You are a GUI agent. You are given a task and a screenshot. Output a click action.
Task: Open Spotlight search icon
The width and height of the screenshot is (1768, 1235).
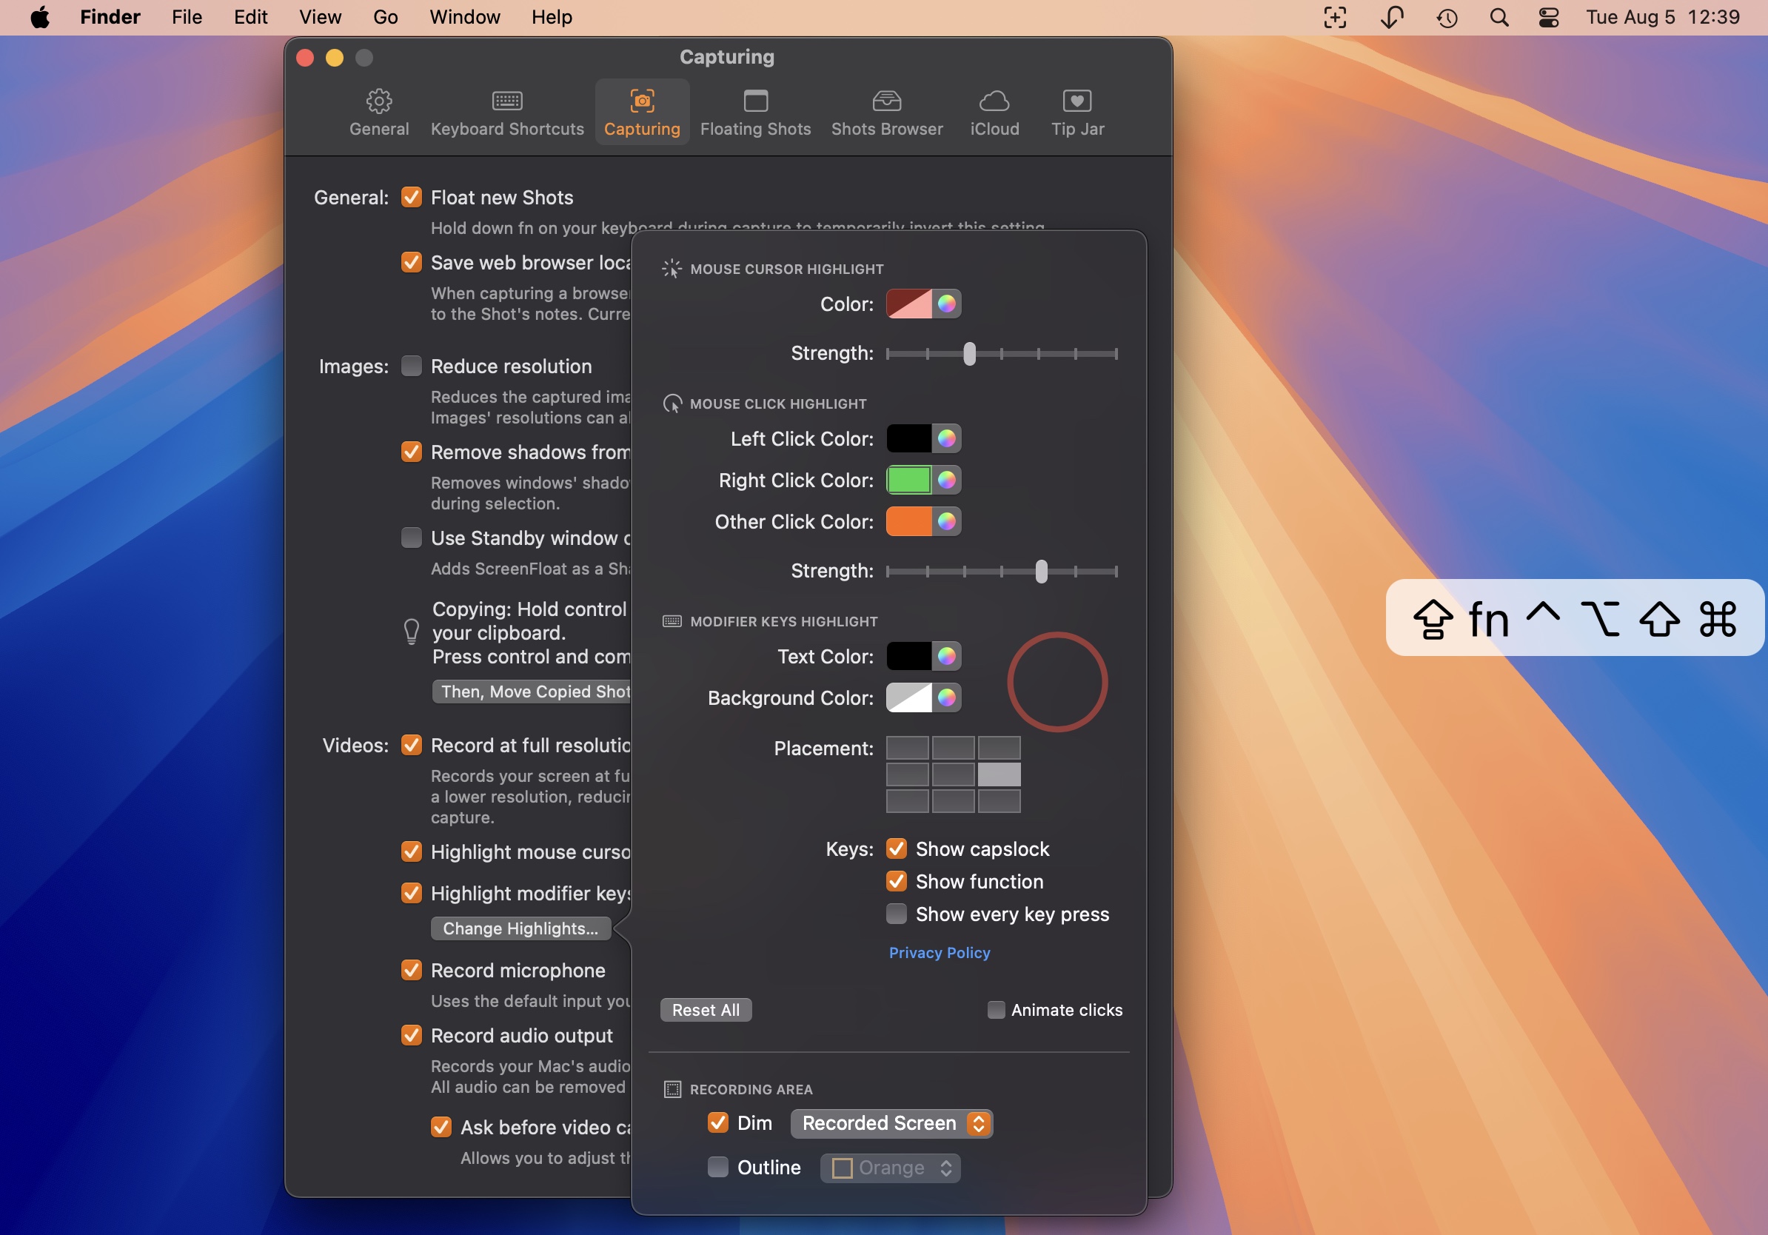tap(1499, 17)
